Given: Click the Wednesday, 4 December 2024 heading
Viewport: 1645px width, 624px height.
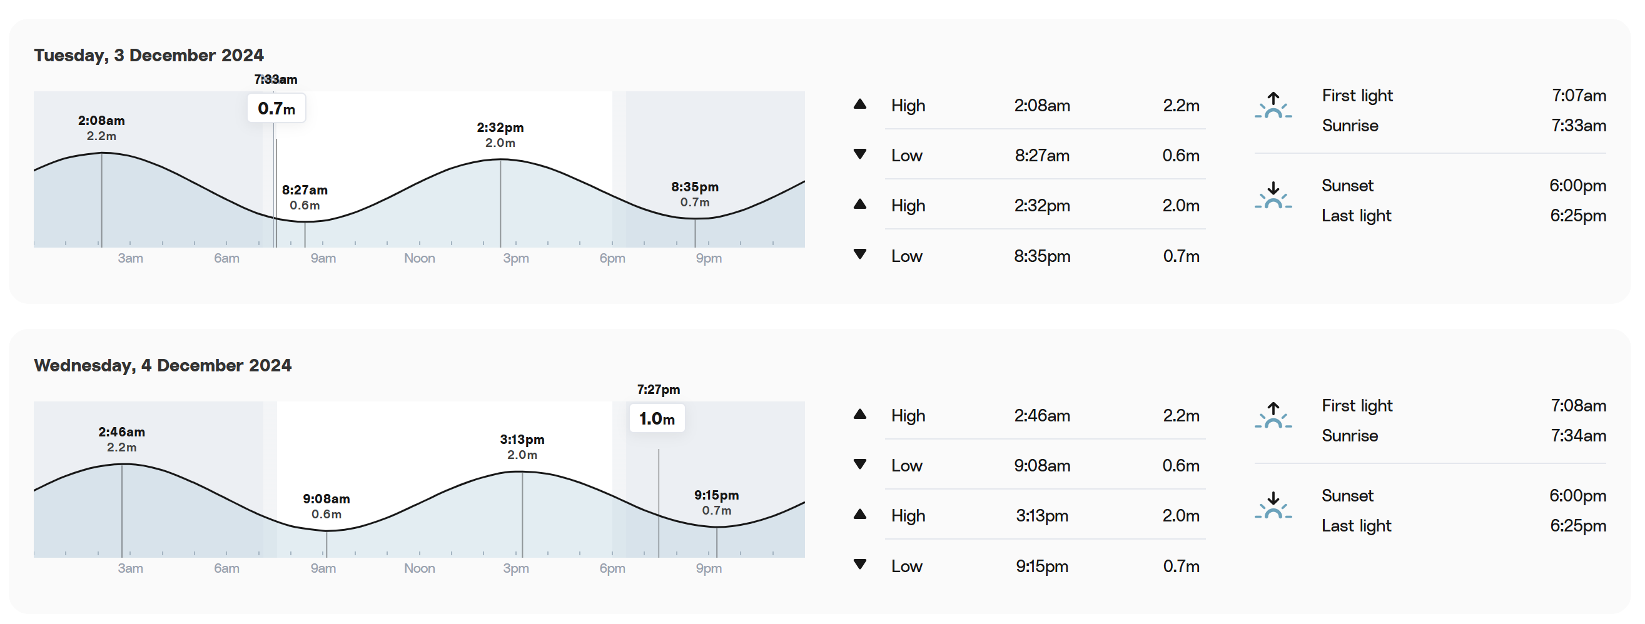Looking at the screenshot, I should tap(163, 366).
